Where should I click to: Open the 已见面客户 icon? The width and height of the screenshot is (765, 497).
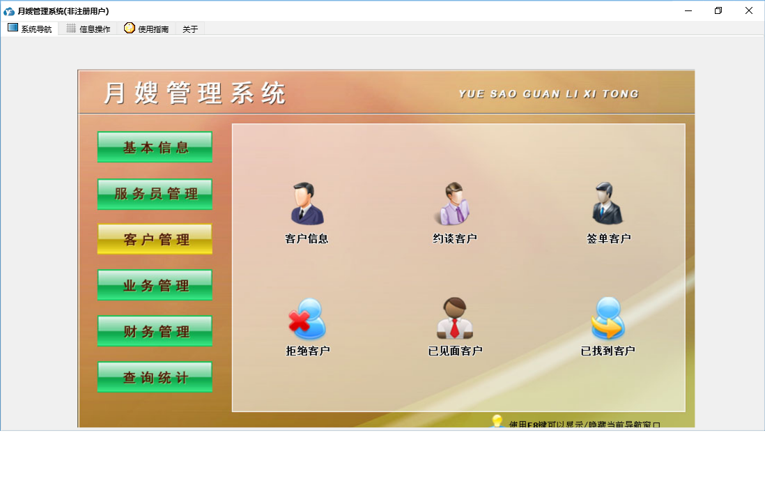click(x=455, y=319)
